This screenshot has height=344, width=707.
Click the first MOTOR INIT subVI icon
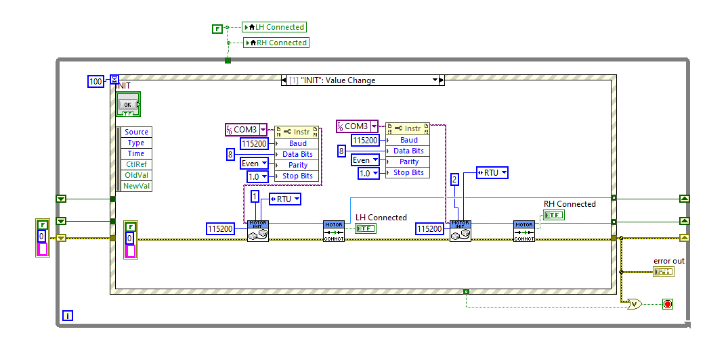point(258,231)
